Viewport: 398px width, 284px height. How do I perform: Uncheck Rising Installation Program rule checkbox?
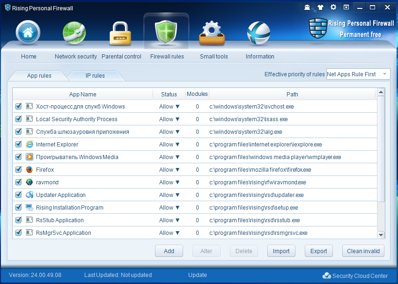[18, 207]
